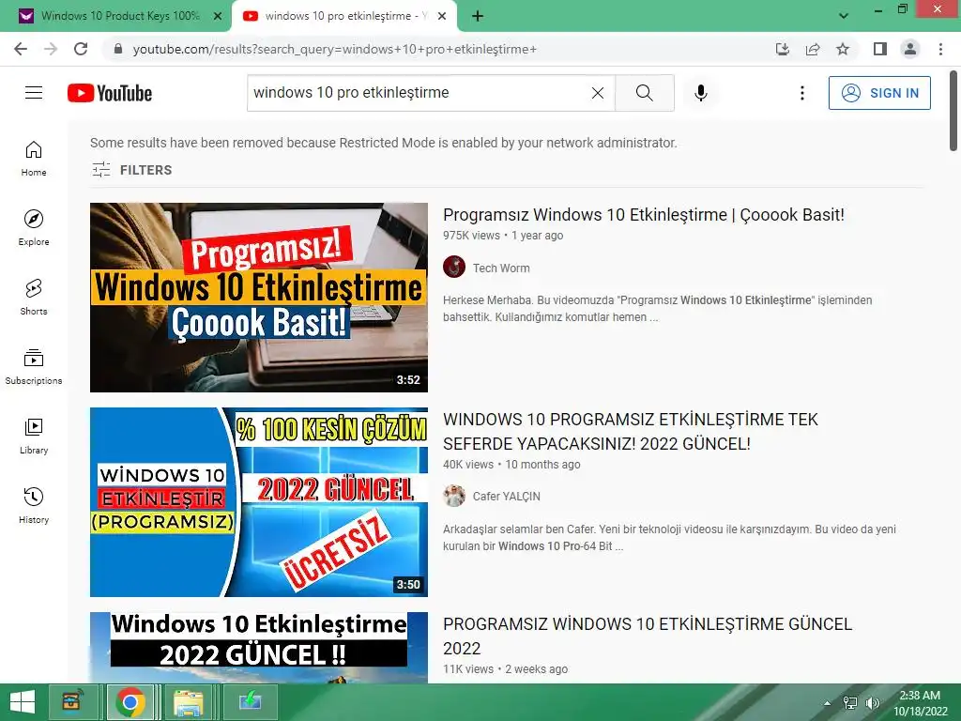
Task: Click the Restricted Mode notice text
Action: pos(384,143)
